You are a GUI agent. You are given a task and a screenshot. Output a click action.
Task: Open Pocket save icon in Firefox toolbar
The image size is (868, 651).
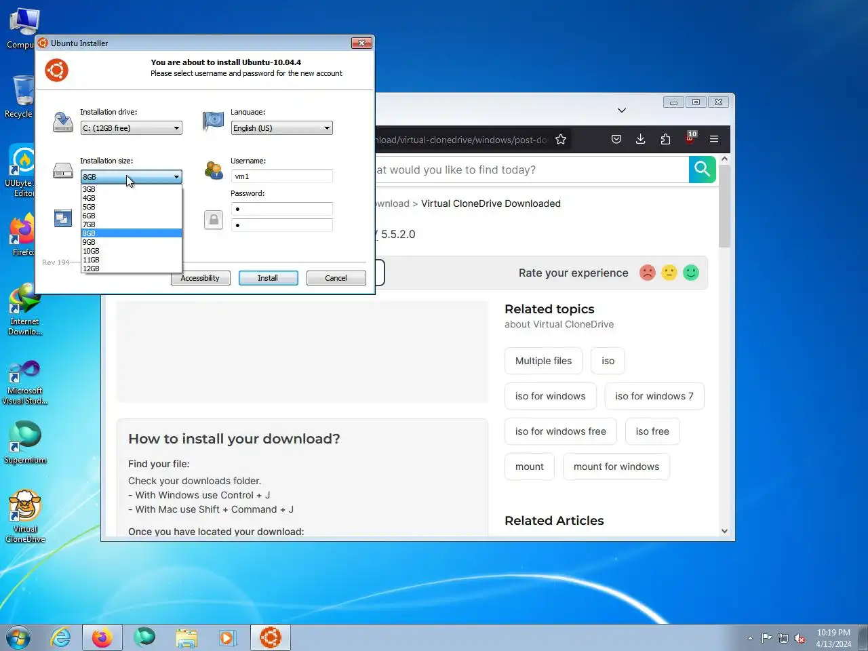(x=616, y=139)
